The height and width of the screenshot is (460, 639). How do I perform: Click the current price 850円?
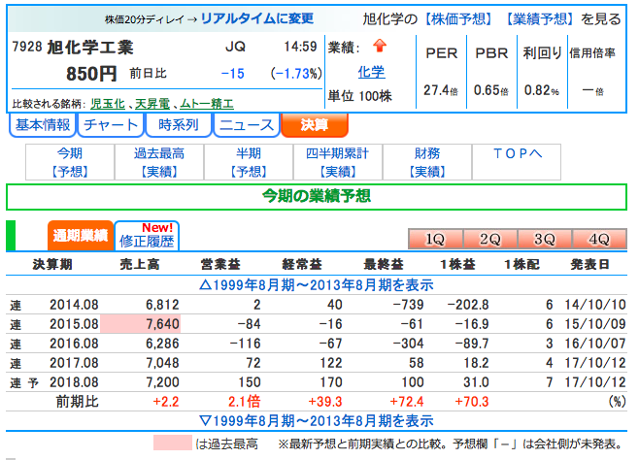coord(91,74)
